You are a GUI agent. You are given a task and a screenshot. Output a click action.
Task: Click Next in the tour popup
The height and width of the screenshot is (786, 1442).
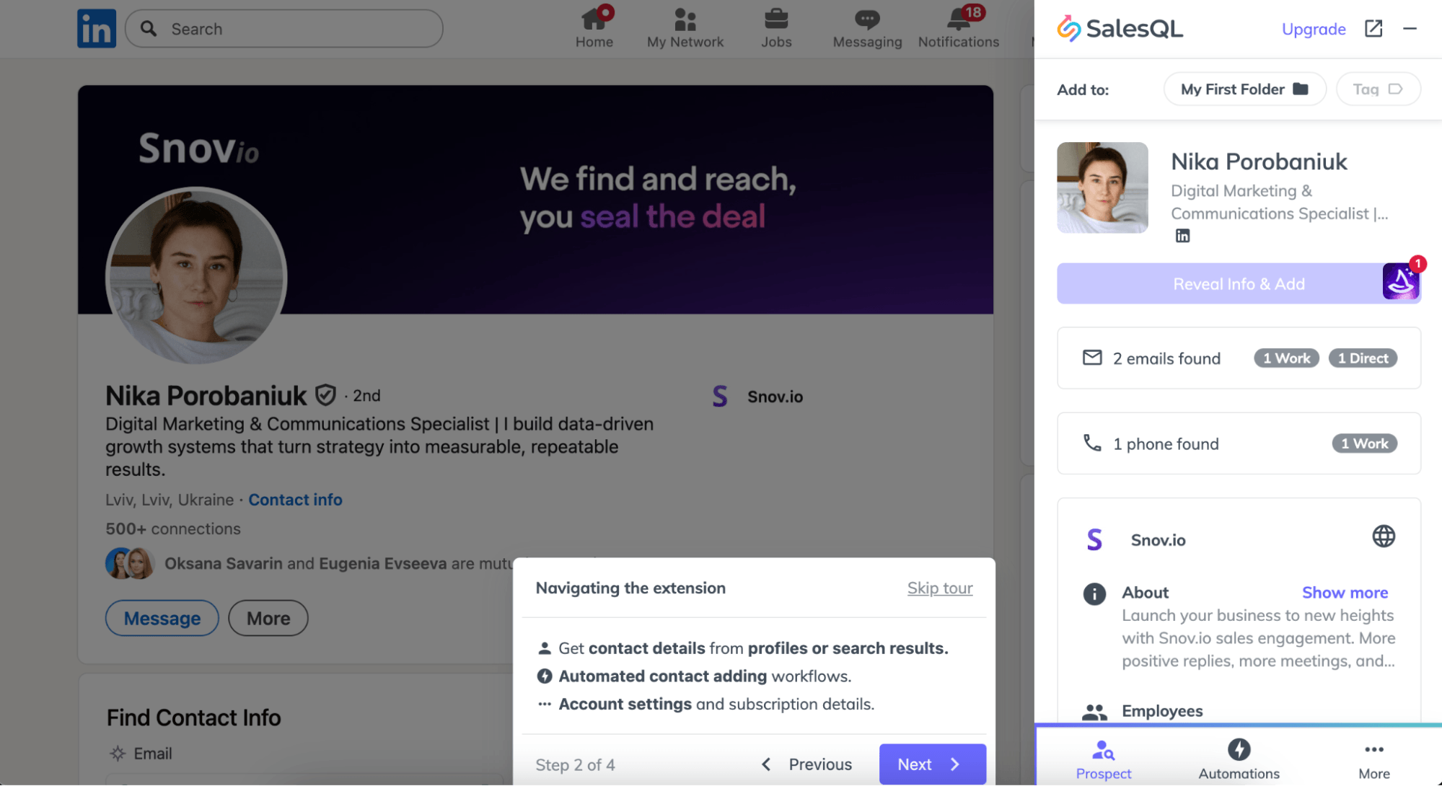931,764
